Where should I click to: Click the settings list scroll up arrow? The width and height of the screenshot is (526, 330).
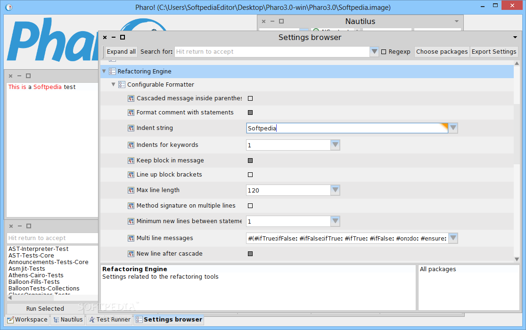[517, 64]
